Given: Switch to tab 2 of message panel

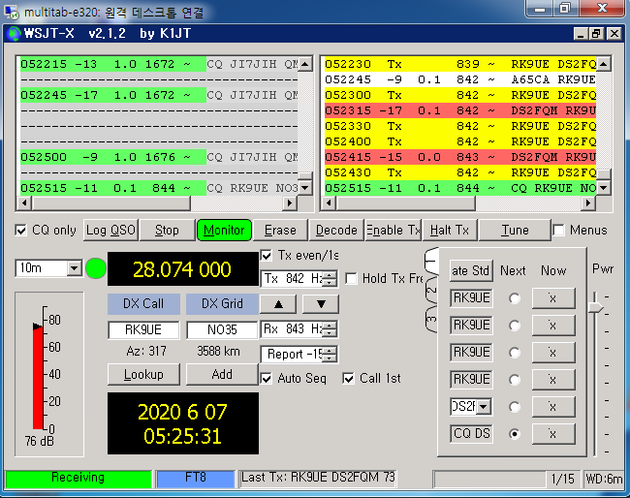Looking at the screenshot, I should (431, 290).
